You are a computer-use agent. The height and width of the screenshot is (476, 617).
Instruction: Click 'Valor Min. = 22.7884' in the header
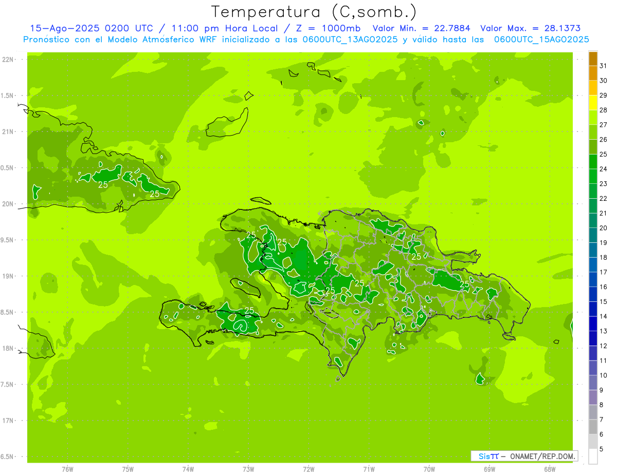[422, 28]
